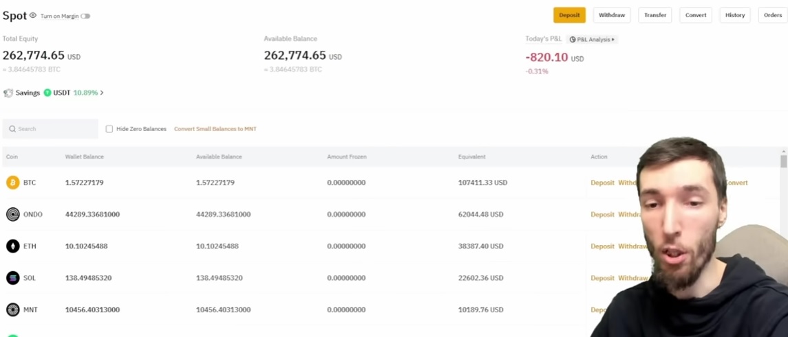The width and height of the screenshot is (788, 337).
Task: Click the Savings piggy bank icon
Action: click(x=8, y=93)
